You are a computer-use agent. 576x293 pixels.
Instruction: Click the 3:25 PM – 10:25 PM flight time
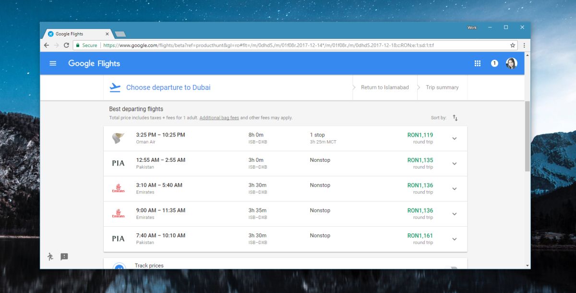point(160,135)
